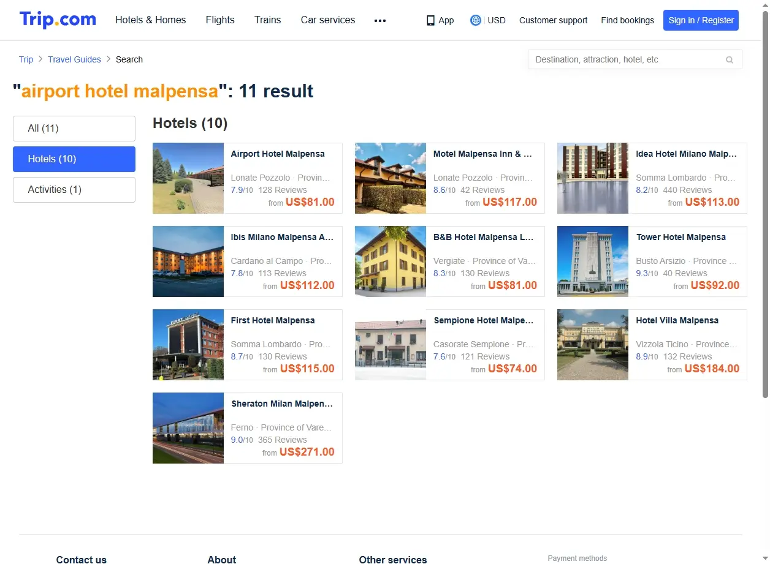This screenshot has width=770, height=564.
Task: Click Sempione Hotel Malpensa title
Action: [484, 320]
